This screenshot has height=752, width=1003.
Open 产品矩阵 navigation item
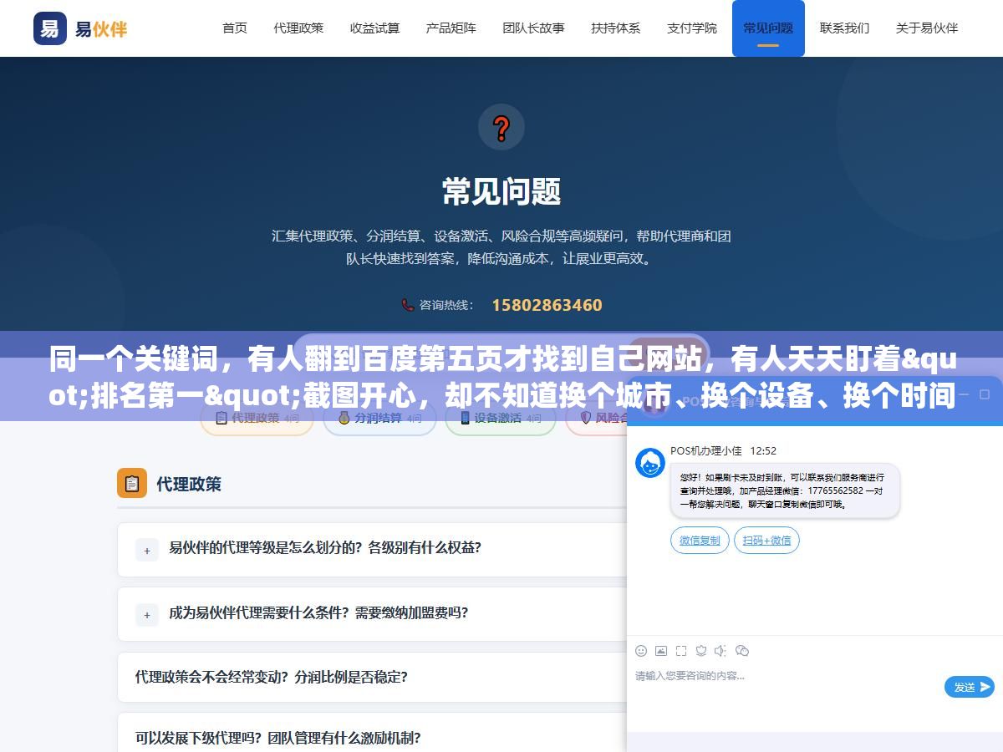(x=451, y=28)
